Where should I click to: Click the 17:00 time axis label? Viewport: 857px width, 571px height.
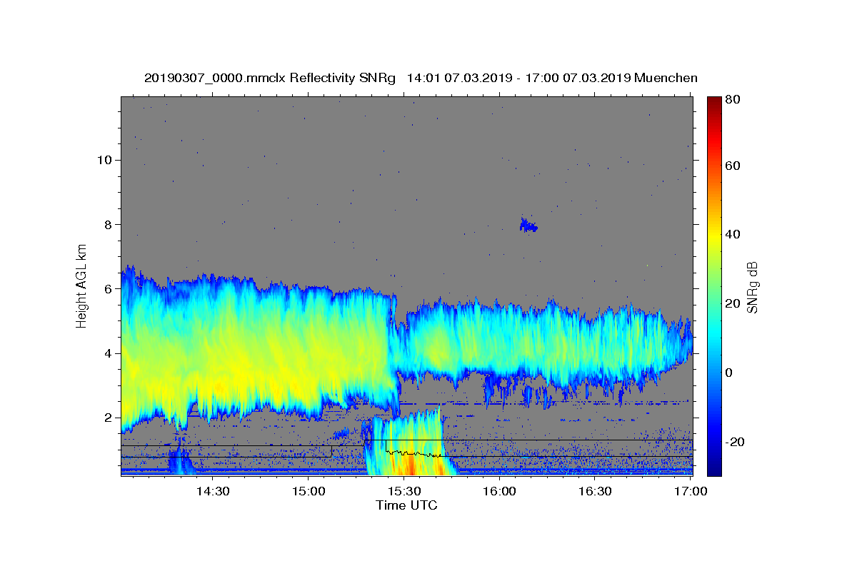[x=691, y=491]
